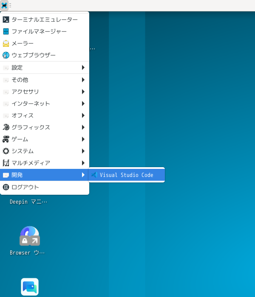
Task: Open the システム category
Action: 45,151
